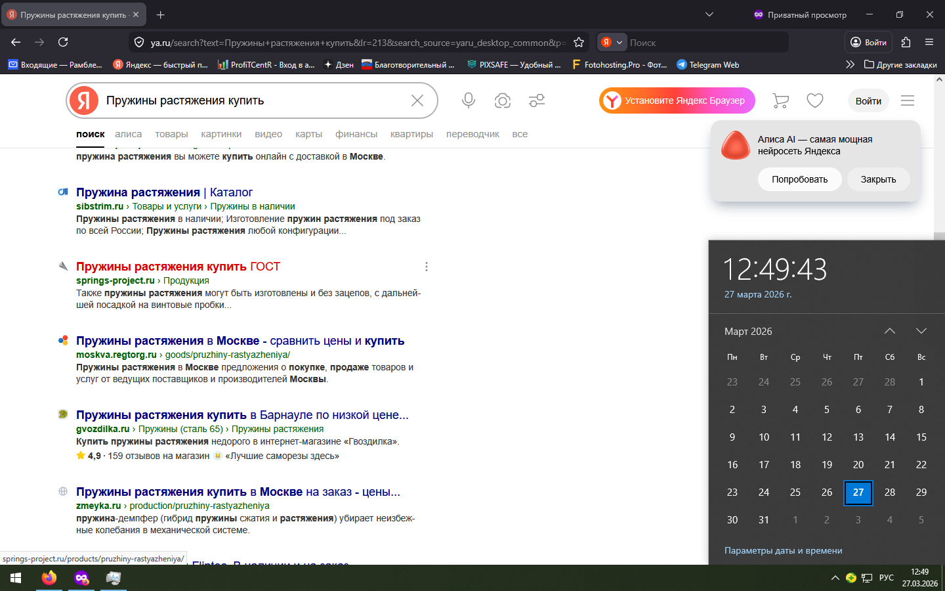The width and height of the screenshot is (945, 591).
Task: Switch to the картинки search tab
Action: (x=221, y=134)
